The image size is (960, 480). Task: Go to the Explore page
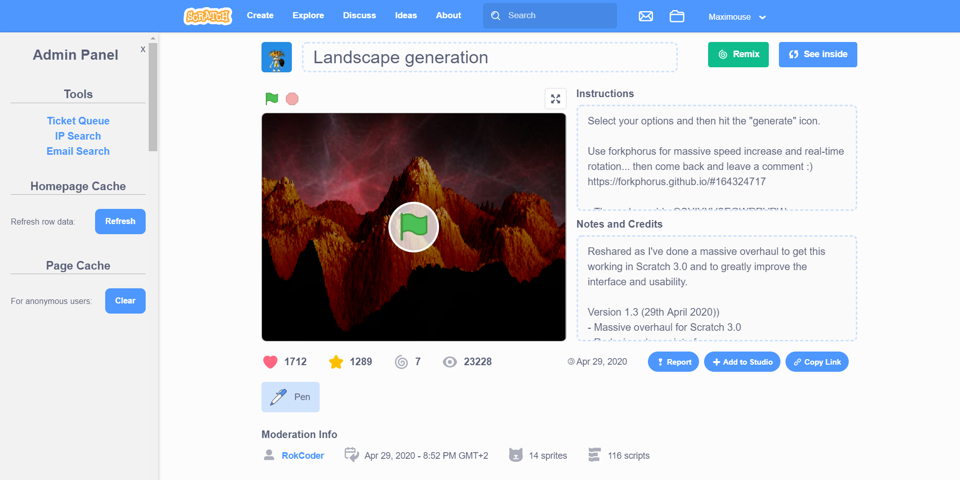click(x=308, y=16)
